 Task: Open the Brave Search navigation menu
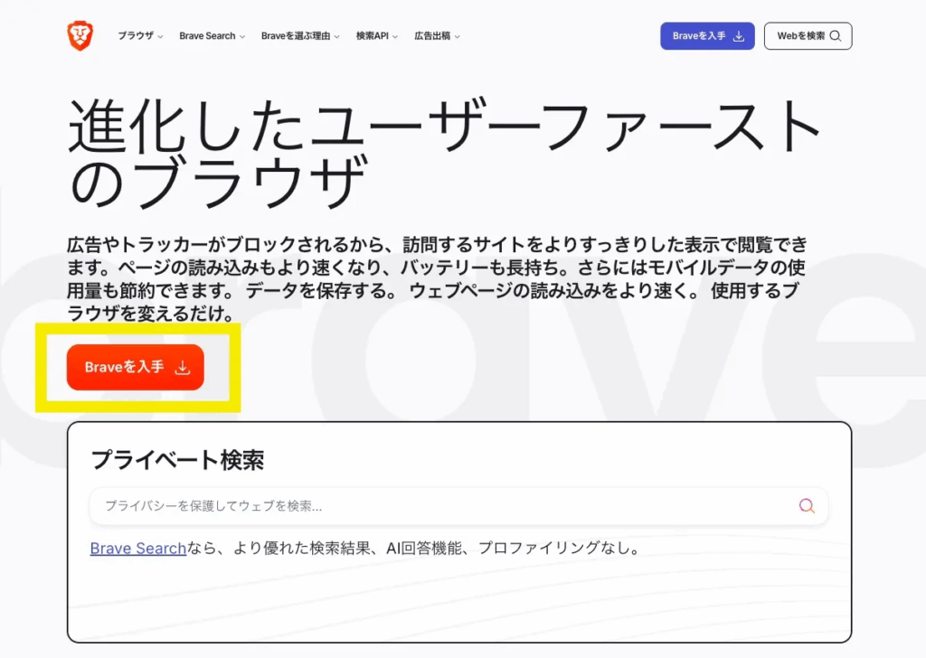click(212, 36)
